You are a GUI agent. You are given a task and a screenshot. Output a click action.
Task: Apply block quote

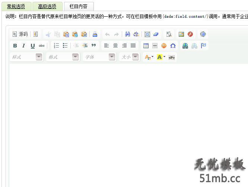click(x=93, y=46)
